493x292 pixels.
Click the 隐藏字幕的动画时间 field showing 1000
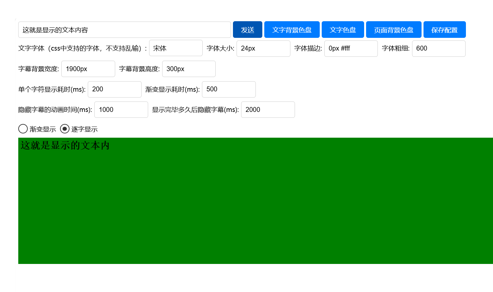coord(121,110)
